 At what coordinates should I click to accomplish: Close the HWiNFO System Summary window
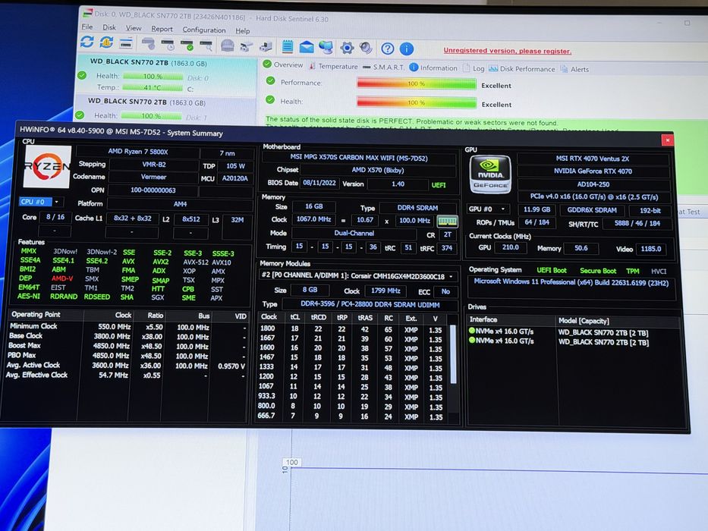pos(667,140)
